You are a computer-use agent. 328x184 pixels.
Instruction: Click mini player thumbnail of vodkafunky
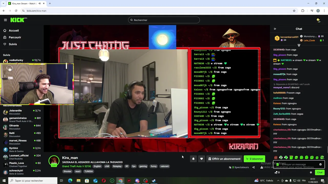tap(37, 84)
